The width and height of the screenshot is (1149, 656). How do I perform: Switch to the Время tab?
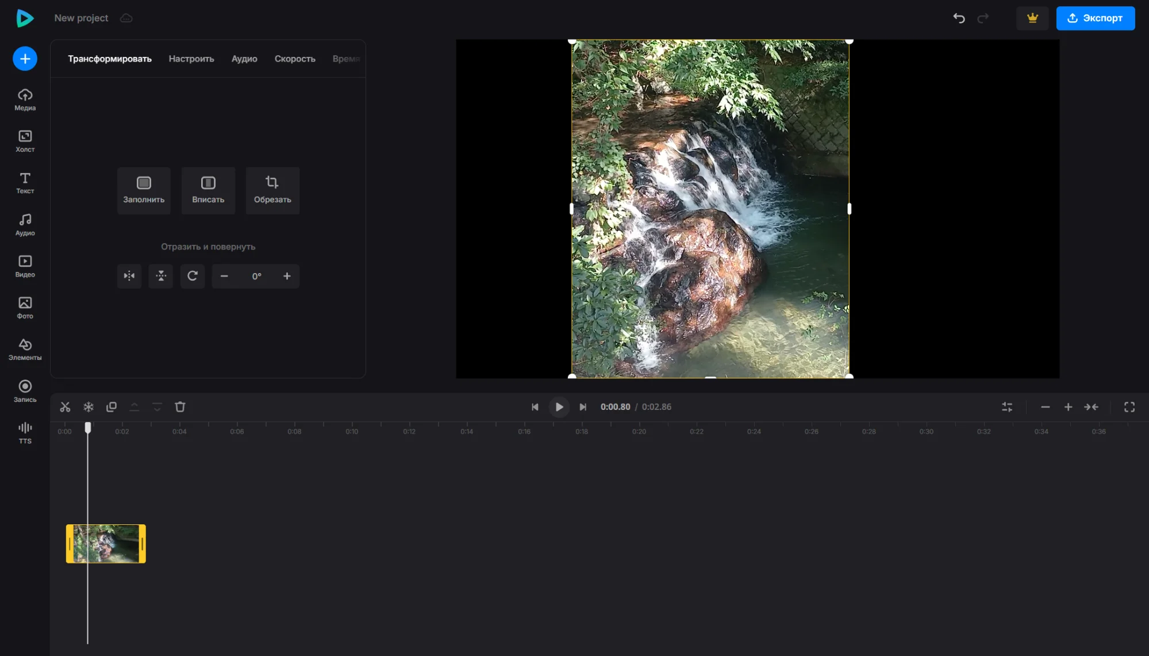coord(346,59)
